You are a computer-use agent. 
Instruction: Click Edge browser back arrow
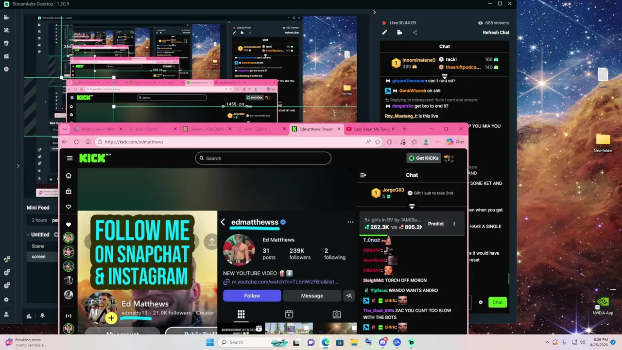[x=65, y=142]
